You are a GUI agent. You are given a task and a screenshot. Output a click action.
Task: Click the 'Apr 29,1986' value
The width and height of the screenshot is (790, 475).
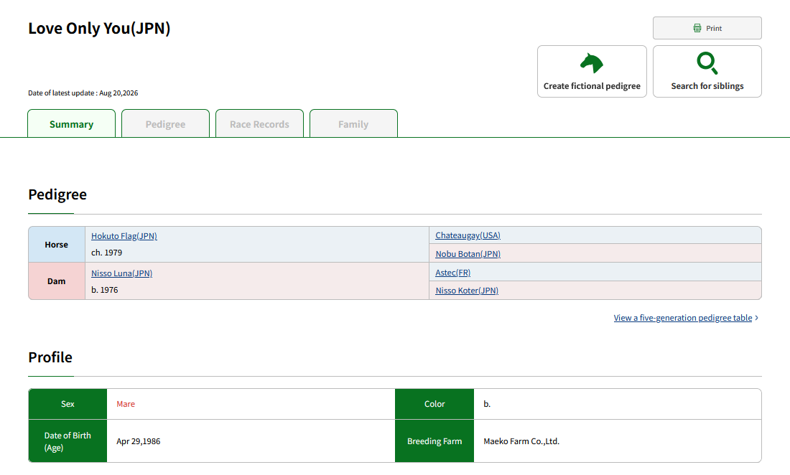[x=138, y=441]
